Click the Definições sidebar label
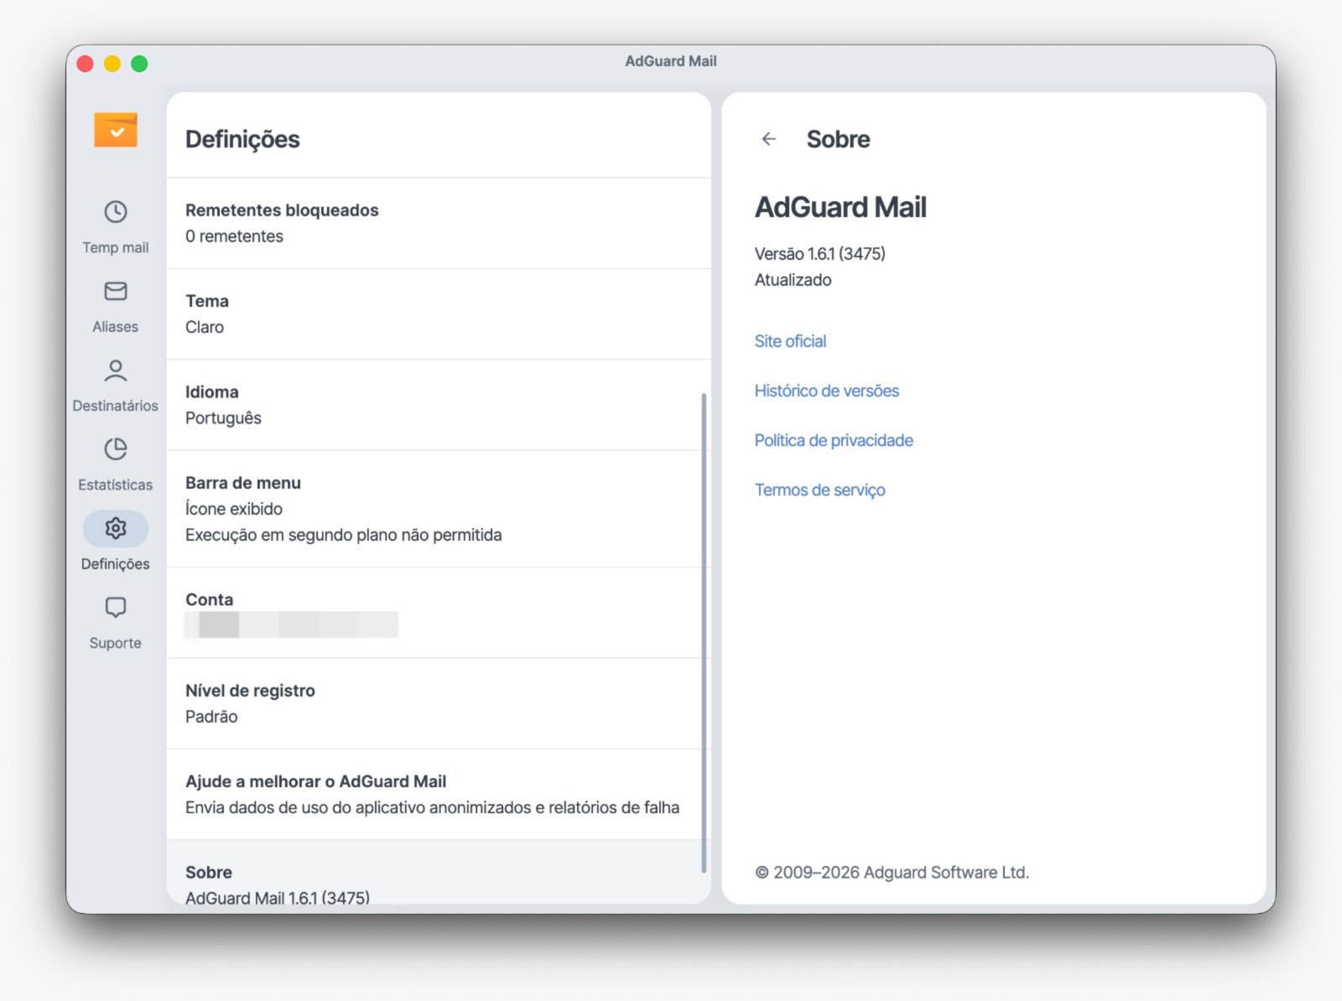1342x1001 pixels. 116,564
